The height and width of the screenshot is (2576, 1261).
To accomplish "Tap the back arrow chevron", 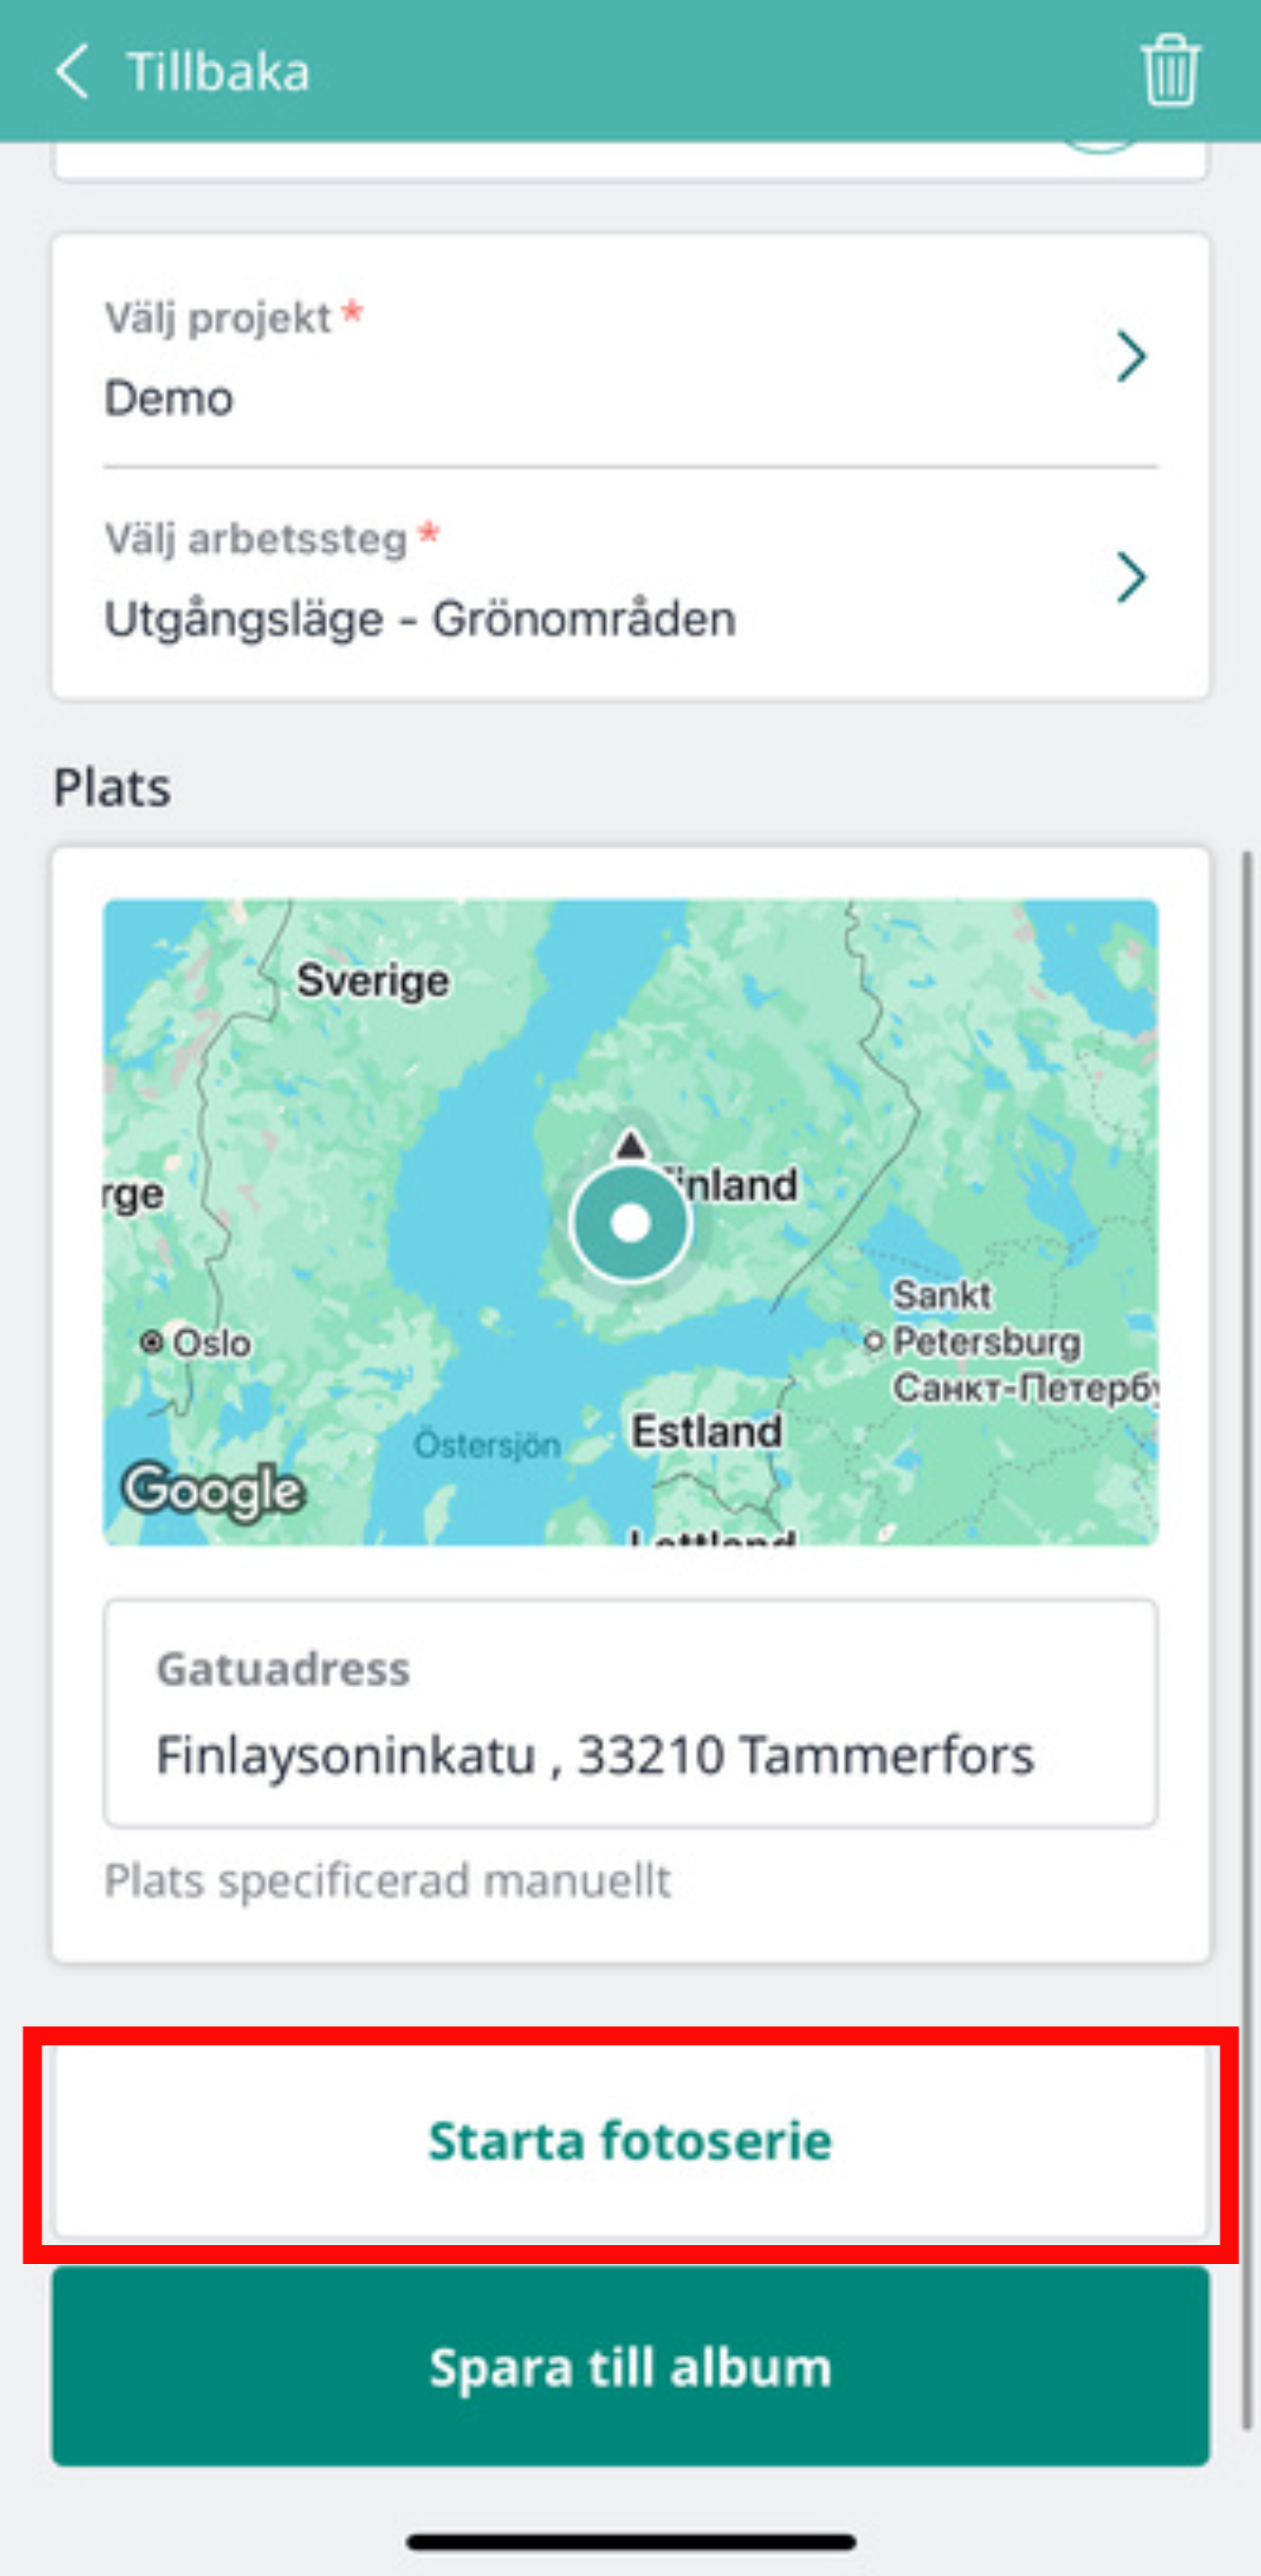I will [x=72, y=71].
